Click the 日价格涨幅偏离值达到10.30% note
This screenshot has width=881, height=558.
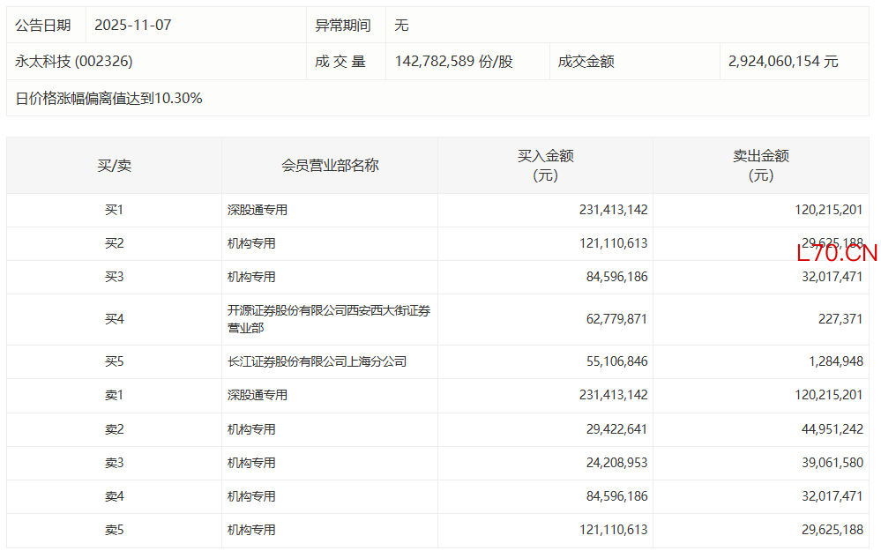coord(108,99)
